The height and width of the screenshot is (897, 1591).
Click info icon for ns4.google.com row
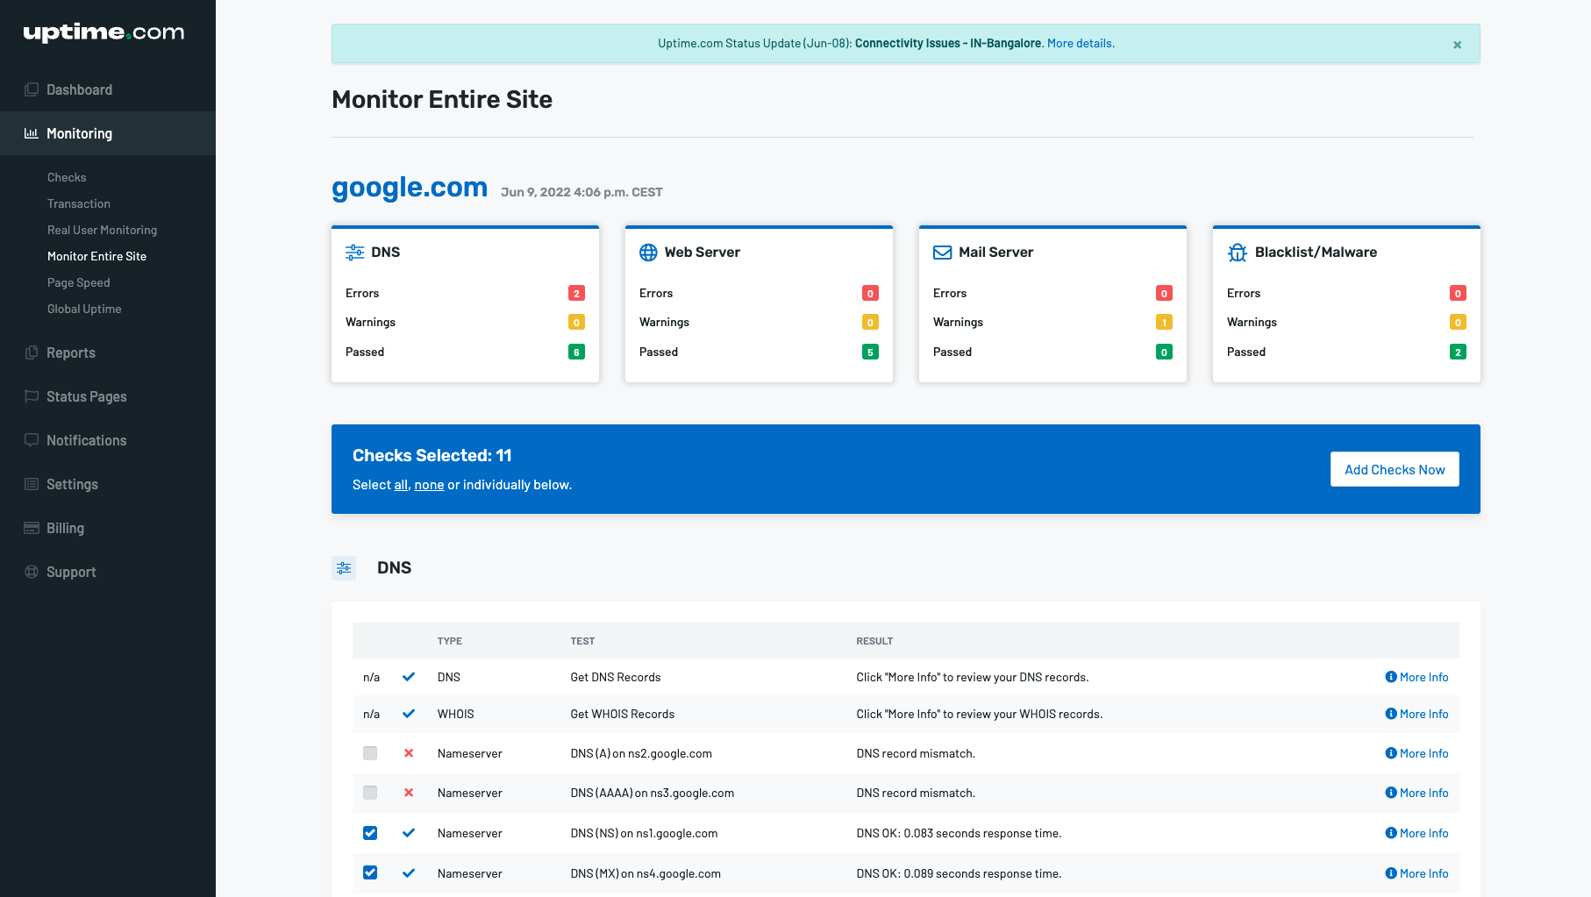(1391, 873)
